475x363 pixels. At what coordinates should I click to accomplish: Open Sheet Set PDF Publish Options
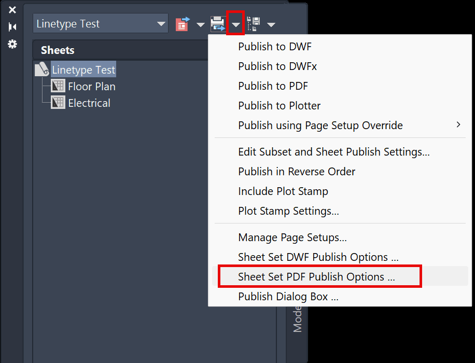coord(340,276)
